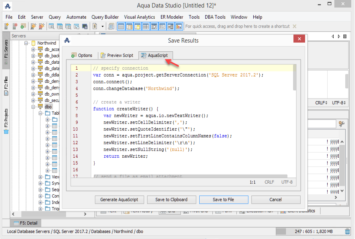Click the script scroll toolbar icon
355x239 pixels.
[111, 26]
